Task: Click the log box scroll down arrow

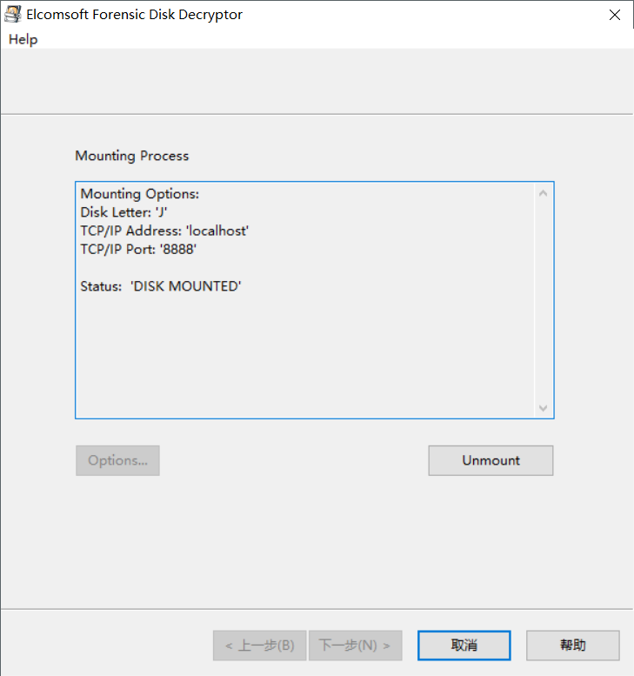Action: point(543,407)
